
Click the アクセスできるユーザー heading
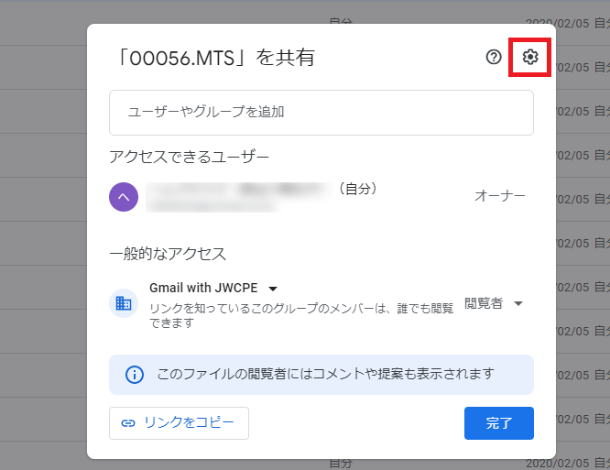click(189, 157)
